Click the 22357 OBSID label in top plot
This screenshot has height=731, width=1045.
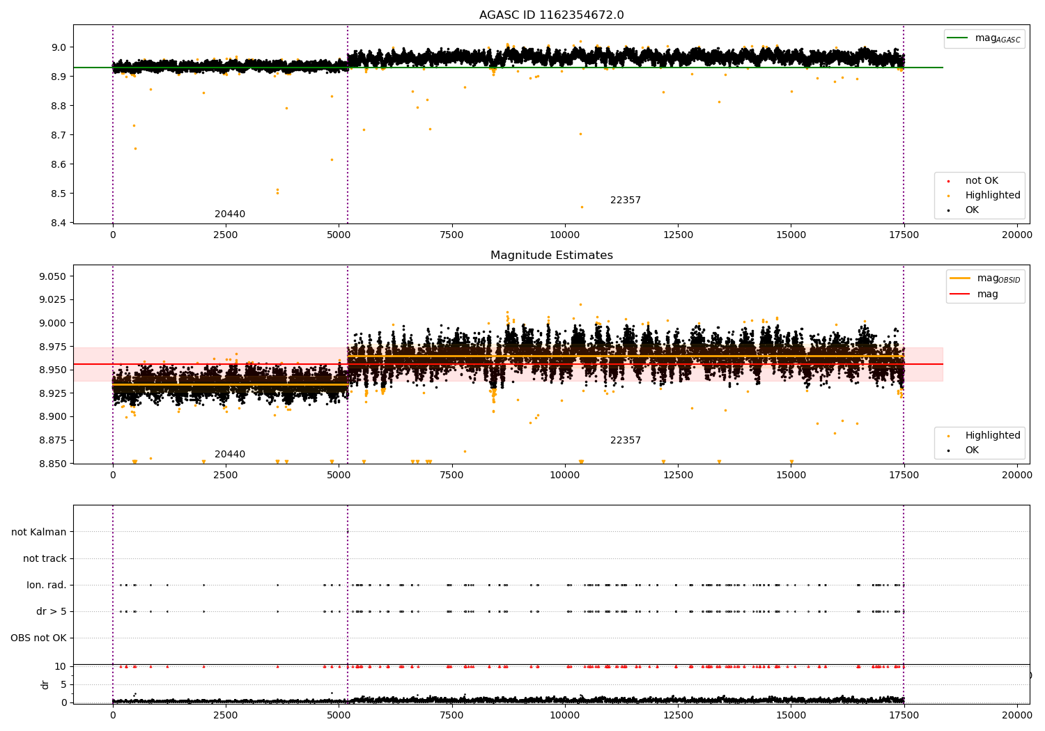(626, 201)
